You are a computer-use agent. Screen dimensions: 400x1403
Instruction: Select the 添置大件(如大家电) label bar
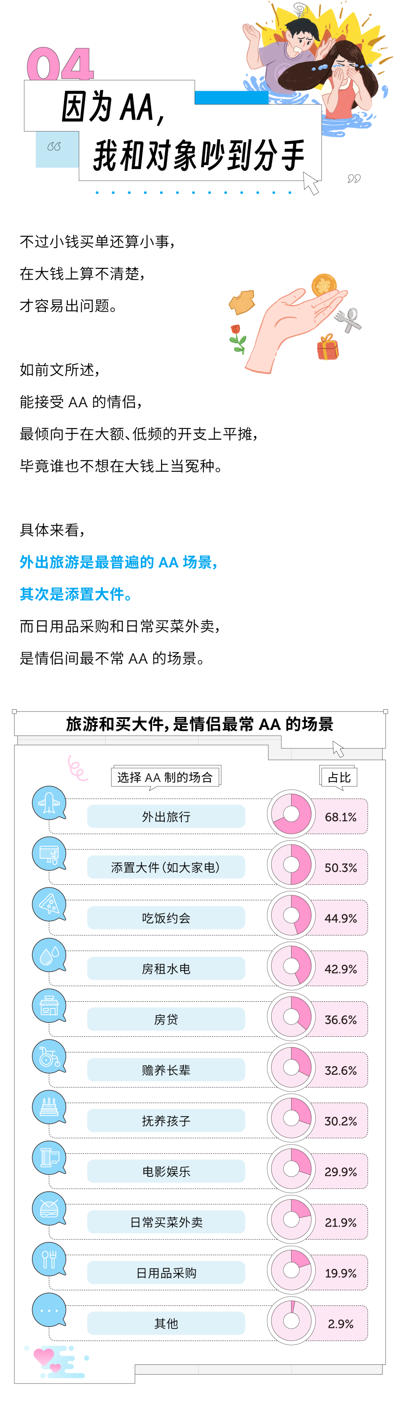[x=166, y=867]
